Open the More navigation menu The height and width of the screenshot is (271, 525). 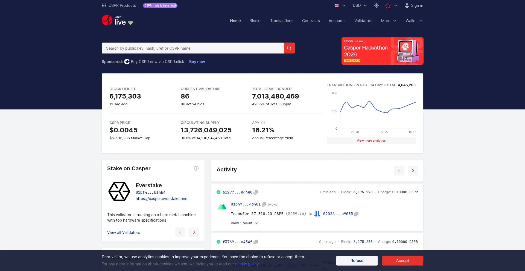389,21
